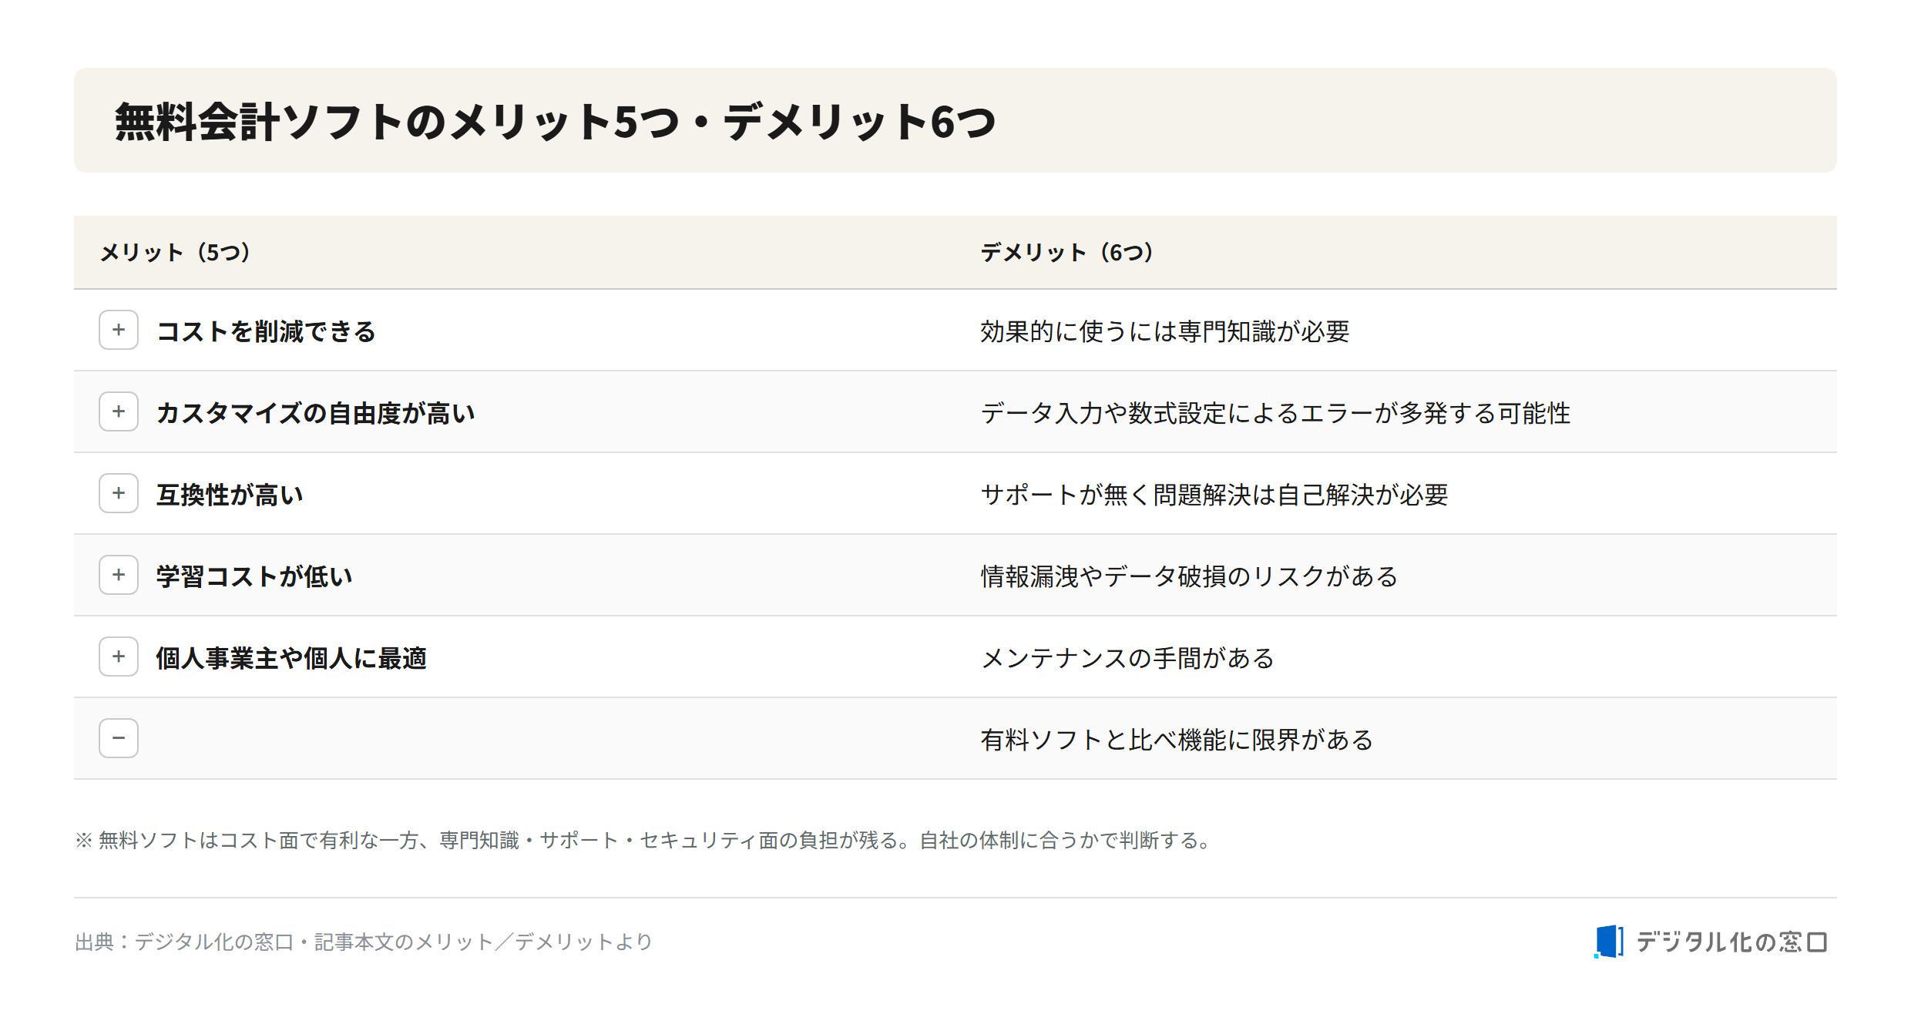
Task: Click サポートが無く問題解決は自己解決が必要 text
Action: (x=1214, y=495)
